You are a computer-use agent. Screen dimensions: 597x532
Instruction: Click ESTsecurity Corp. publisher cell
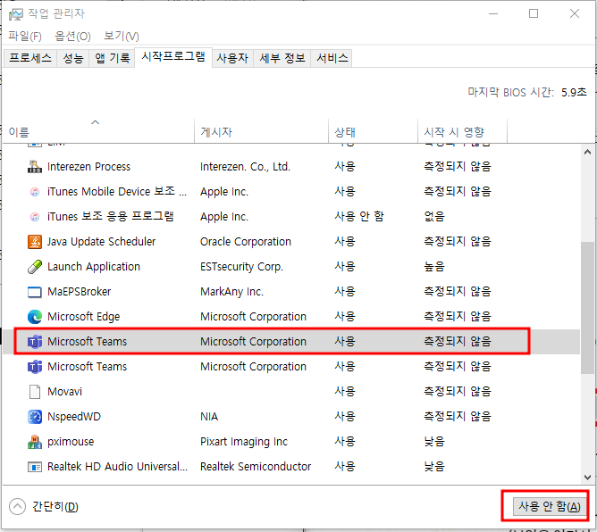[242, 267]
